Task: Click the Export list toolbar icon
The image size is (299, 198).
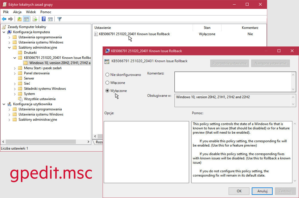Action: click(35, 19)
